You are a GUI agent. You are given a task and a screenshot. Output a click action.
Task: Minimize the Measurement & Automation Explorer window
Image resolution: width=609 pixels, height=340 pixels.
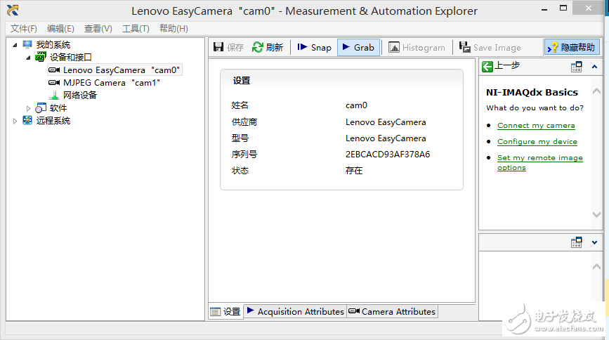click(544, 9)
